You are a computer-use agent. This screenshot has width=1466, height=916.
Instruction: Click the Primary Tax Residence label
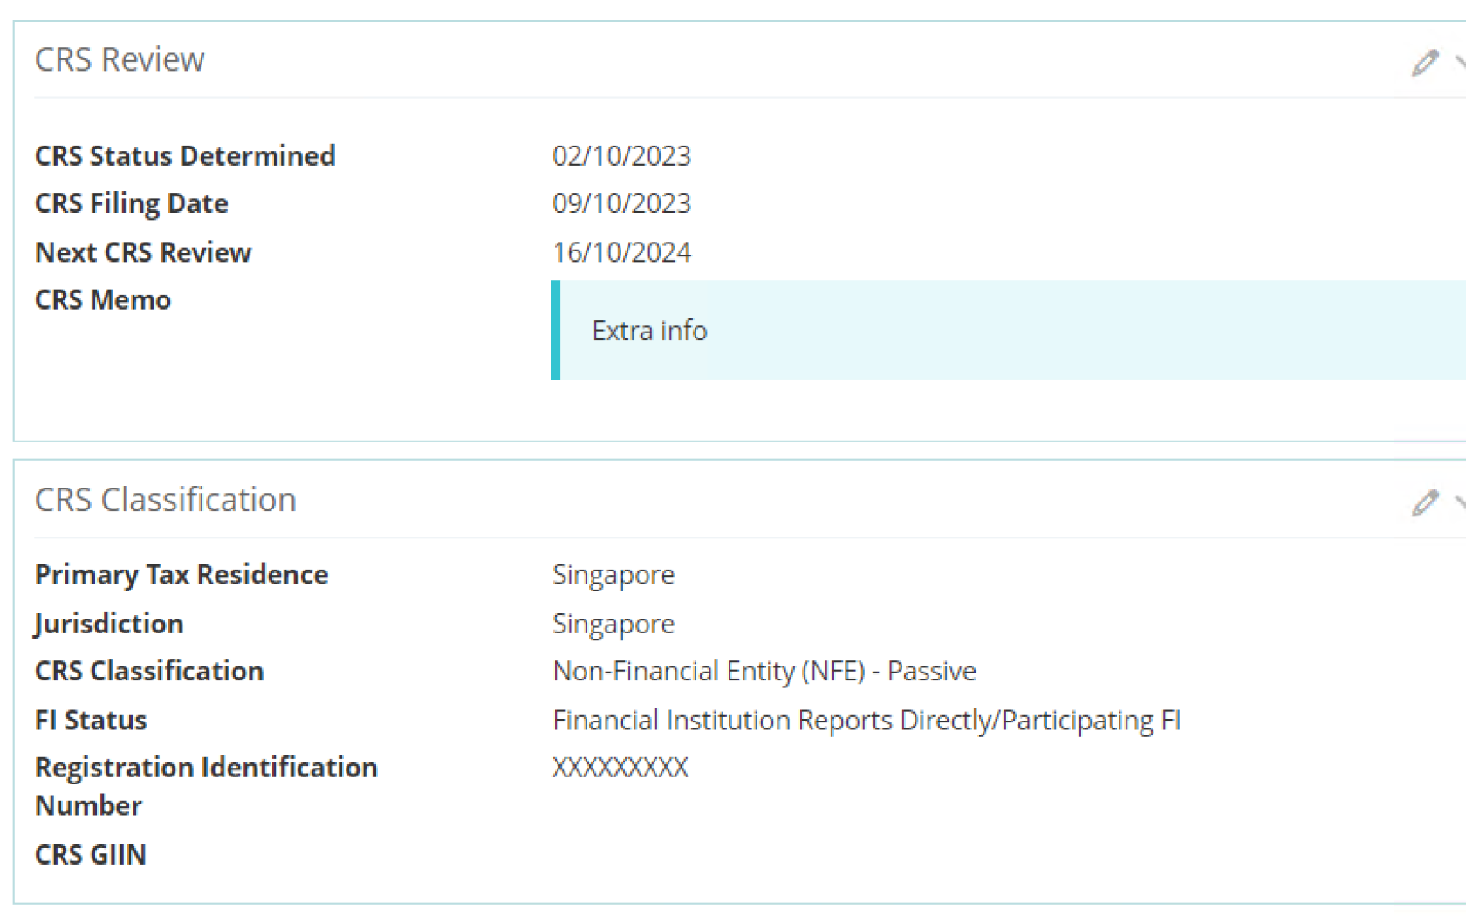182,575
